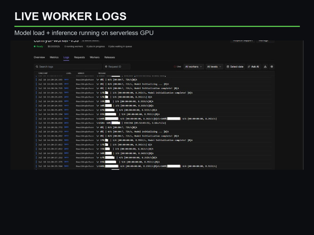Click the download logs icon

pyautogui.click(x=265, y=67)
